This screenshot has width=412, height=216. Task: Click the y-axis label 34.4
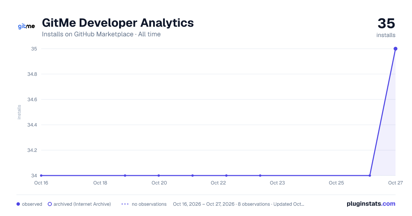(x=32, y=125)
